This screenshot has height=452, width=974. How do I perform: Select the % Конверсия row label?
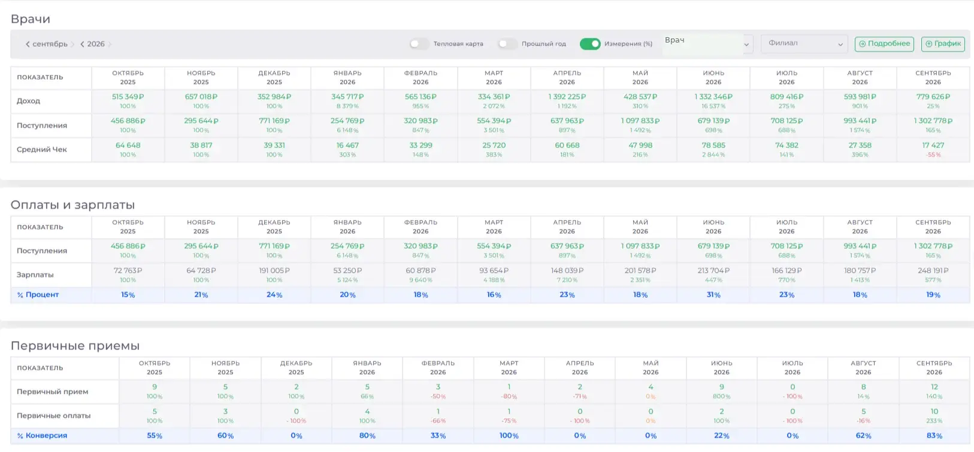[x=42, y=435]
